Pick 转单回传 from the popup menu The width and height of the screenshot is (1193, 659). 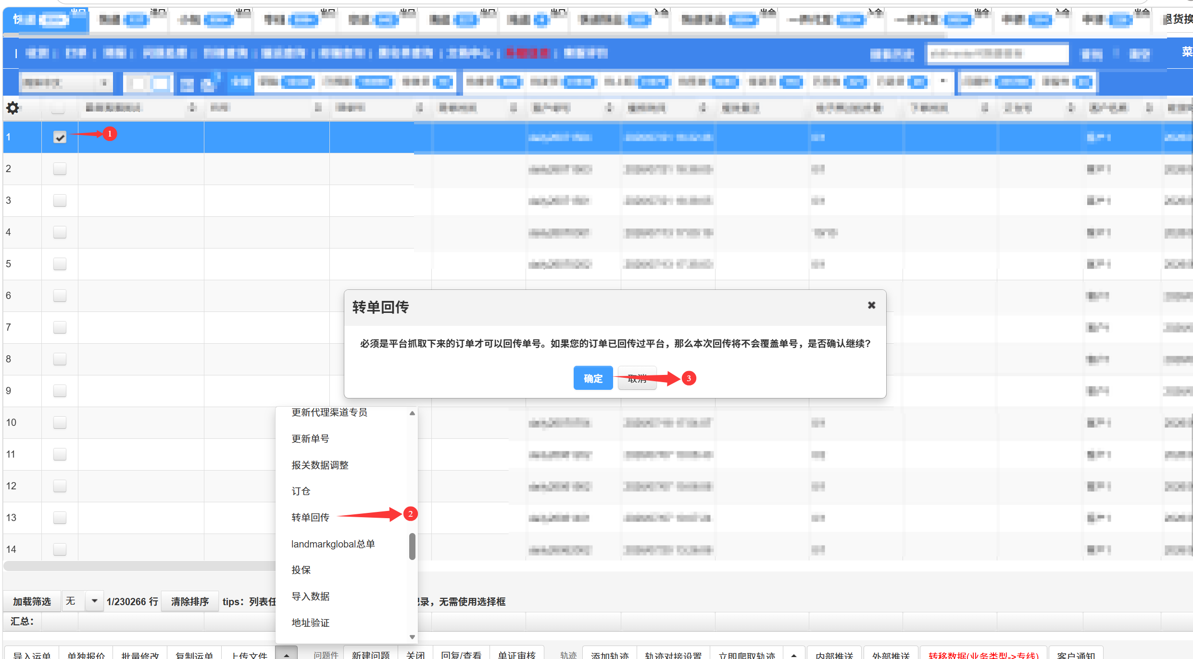click(x=310, y=518)
